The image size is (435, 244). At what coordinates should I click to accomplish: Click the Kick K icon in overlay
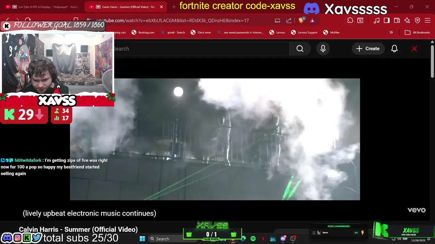pos(27,238)
